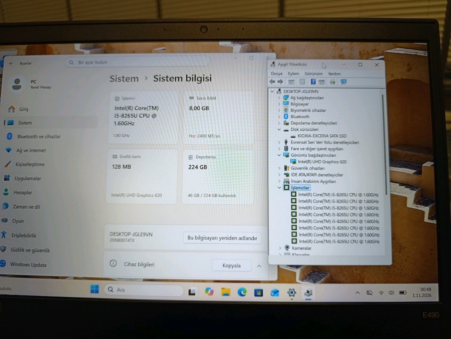Screen dimensions: 451x339
Task: Collapse the Cihaz bilgileri section chevron
Action: tap(259, 266)
